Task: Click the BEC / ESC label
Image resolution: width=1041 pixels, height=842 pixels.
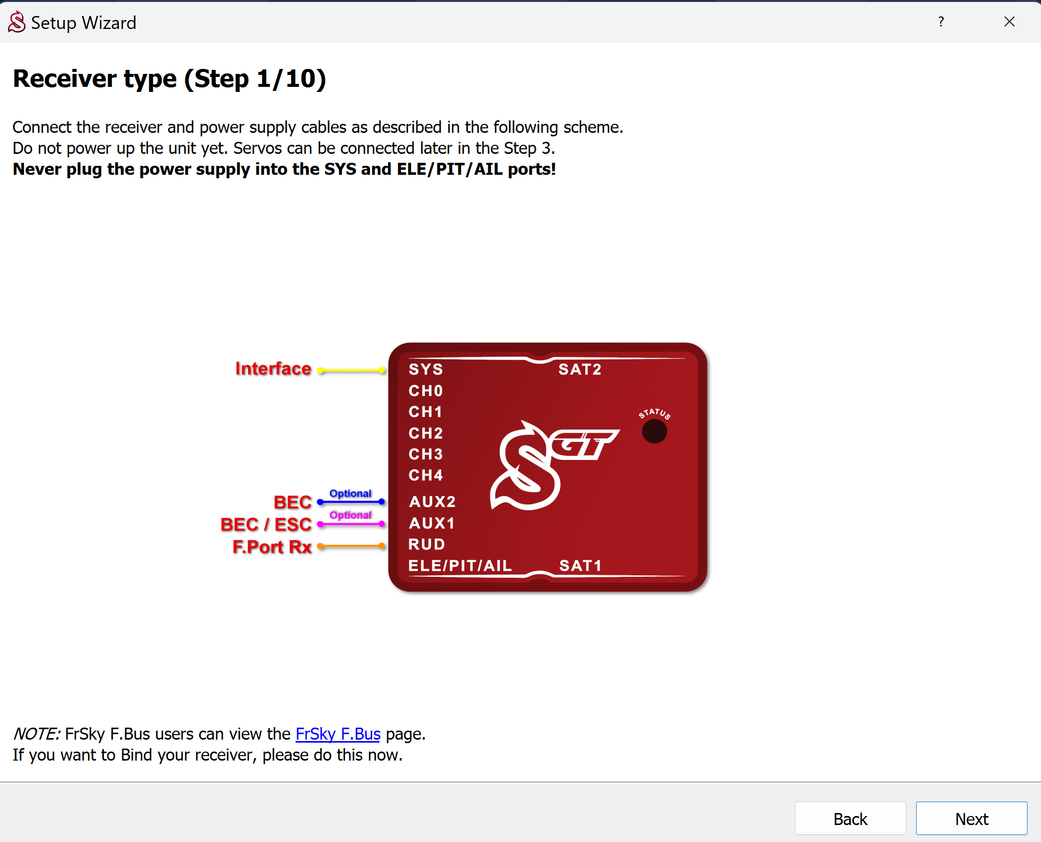Action: click(x=266, y=524)
